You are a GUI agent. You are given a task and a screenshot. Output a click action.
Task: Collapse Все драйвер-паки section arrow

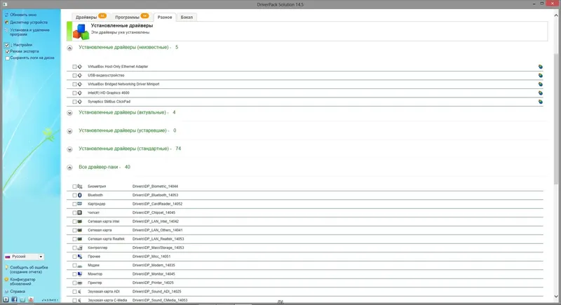(69, 168)
